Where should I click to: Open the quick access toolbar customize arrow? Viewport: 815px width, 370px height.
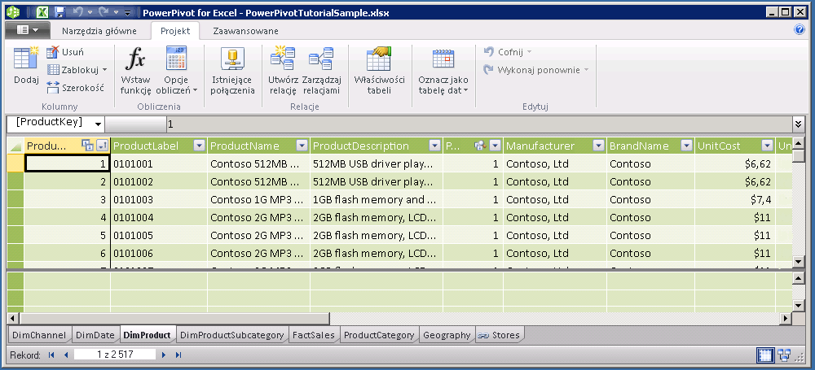[x=128, y=12]
